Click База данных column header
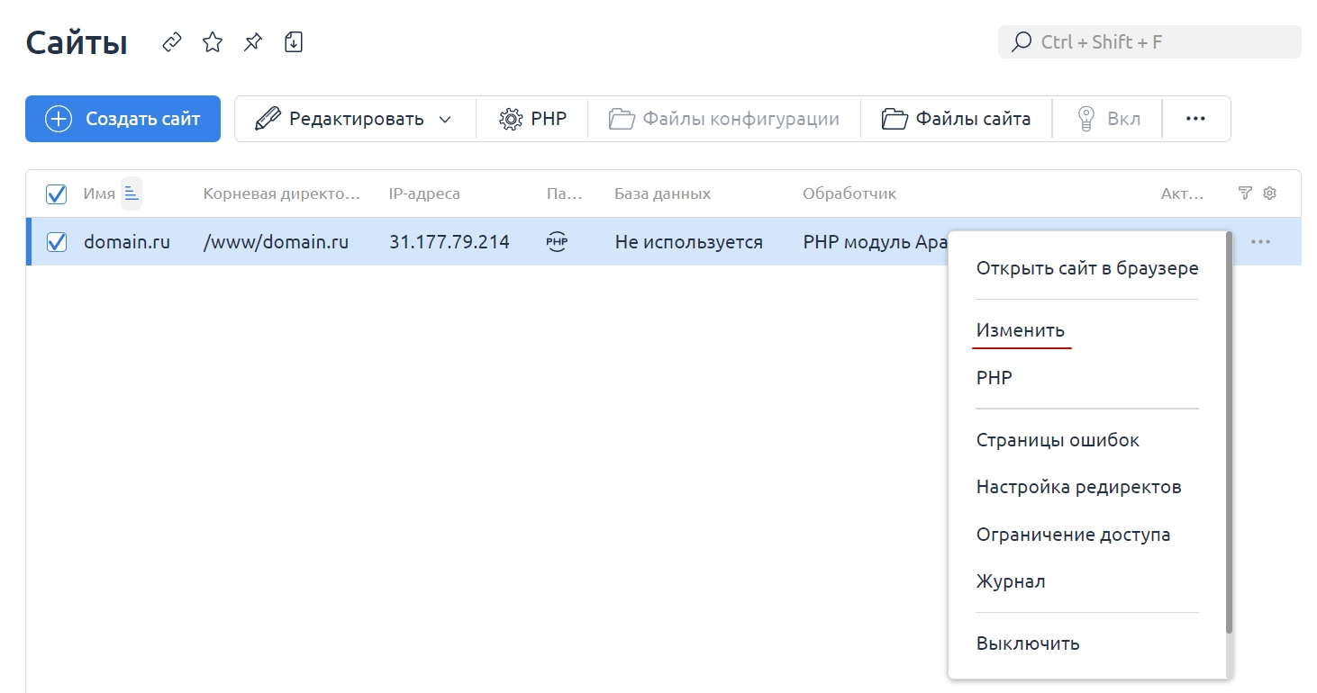The height and width of the screenshot is (693, 1317). [662, 193]
